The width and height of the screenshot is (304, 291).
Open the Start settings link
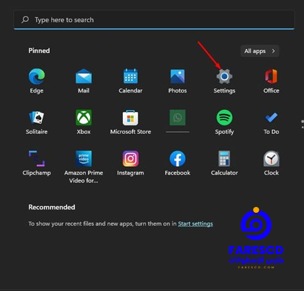click(195, 224)
